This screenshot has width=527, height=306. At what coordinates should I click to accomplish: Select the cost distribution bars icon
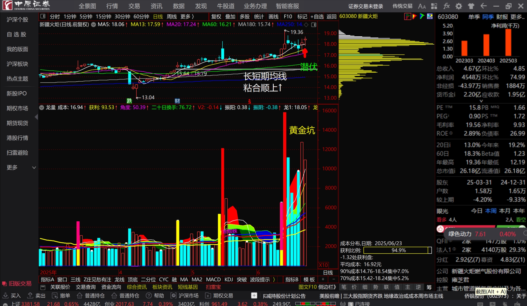pyautogui.click(x=408, y=16)
